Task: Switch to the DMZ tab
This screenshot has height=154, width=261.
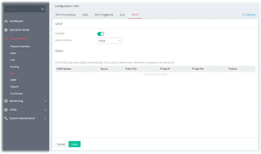Action: pos(85,15)
